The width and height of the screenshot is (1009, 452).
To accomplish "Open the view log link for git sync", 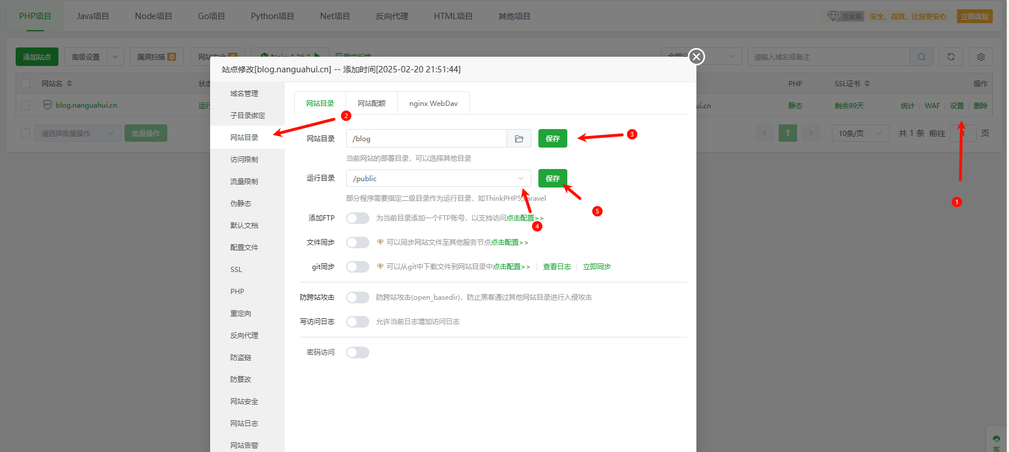I will (556, 267).
